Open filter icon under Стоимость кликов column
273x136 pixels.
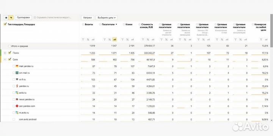143,40
